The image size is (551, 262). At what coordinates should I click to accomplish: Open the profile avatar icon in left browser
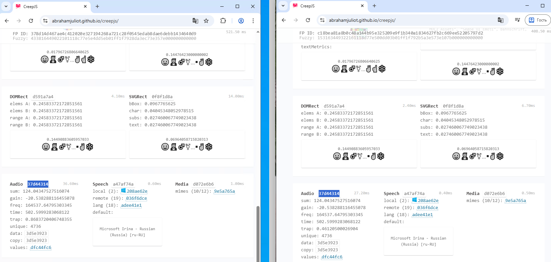pyautogui.click(x=241, y=21)
